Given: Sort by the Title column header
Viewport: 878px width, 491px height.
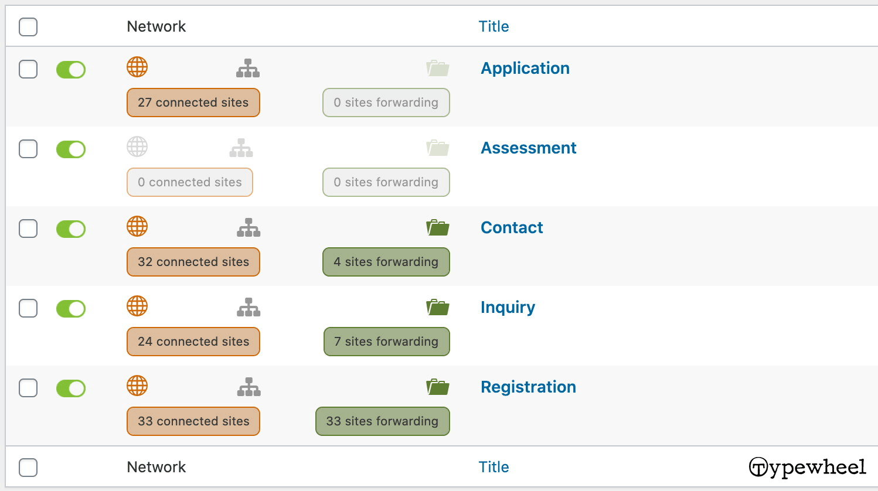Looking at the screenshot, I should coord(494,26).
